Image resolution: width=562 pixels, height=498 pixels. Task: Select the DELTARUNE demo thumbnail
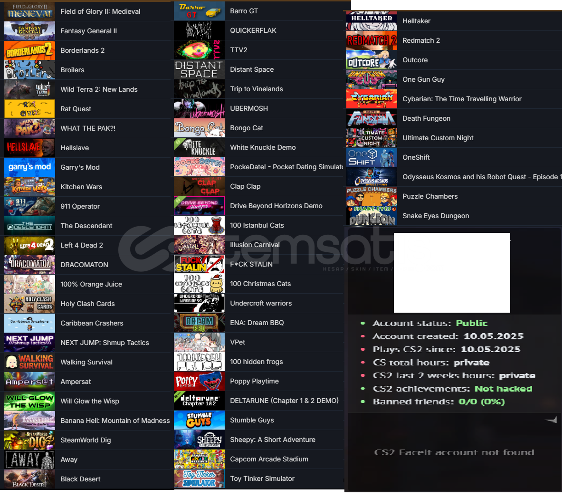coord(199,401)
